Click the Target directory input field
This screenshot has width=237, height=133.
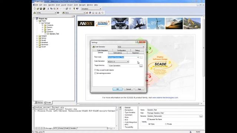tap(123, 66)
